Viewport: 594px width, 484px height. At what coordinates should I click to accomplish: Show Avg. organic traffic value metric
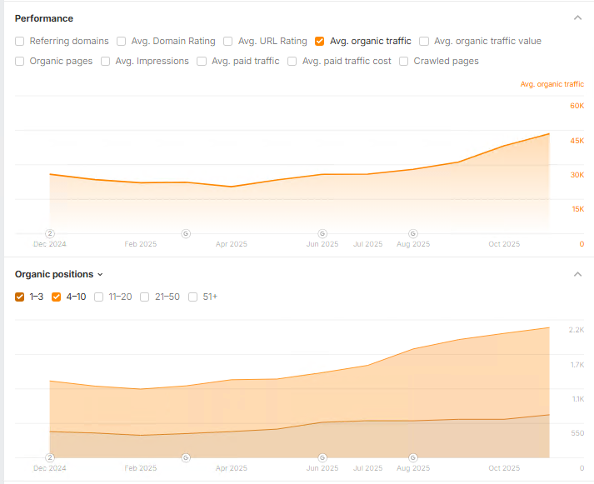click(x=424, y=41)
